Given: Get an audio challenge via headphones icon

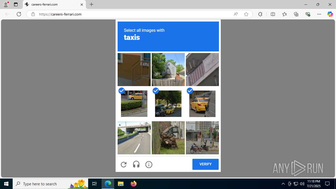Looking at the screenshot, I should pyautogui.click(x=136, y=164).
